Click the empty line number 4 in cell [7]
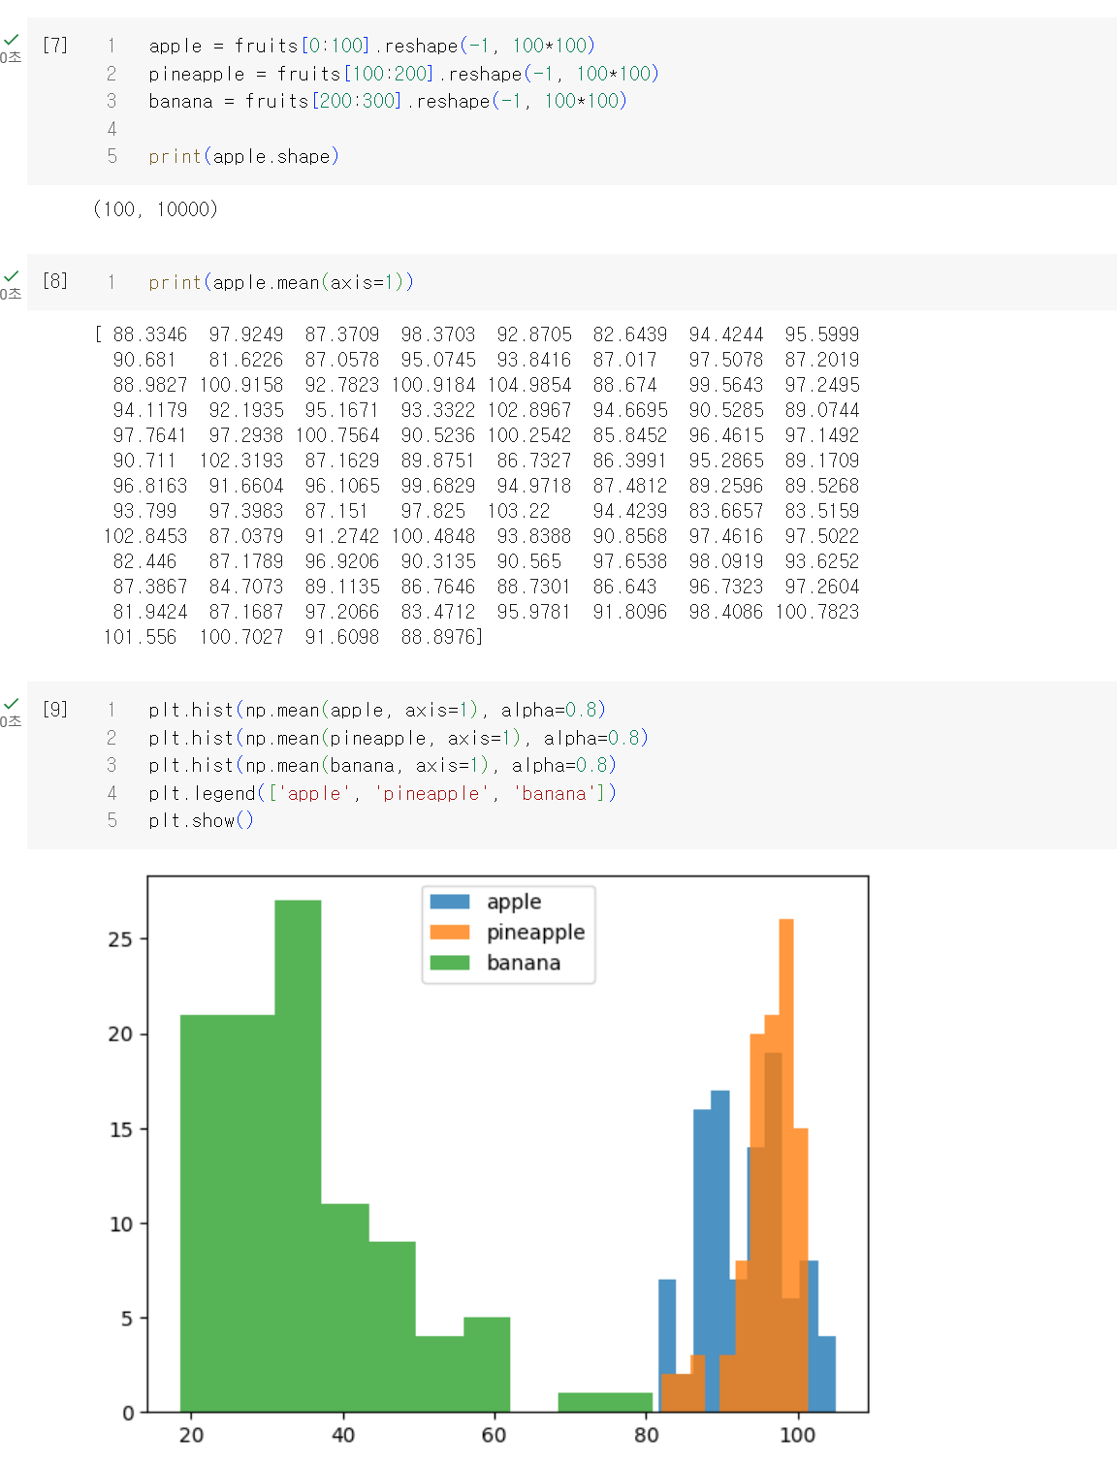Screen dimensions: 1117x1463 (112, 129)
